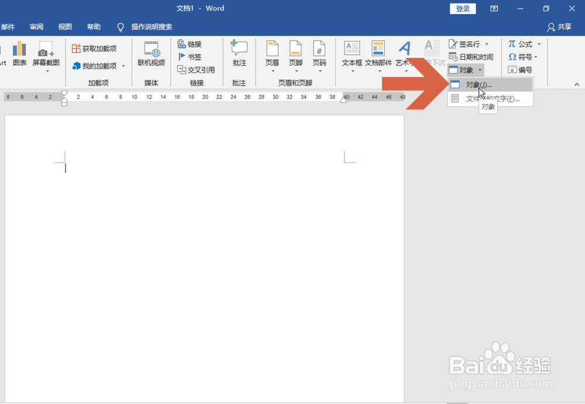Viewport: 585px width, 404px height.
Task: Expand the 屏幕截图 dropdown arrow
Action: click(47, 71)
